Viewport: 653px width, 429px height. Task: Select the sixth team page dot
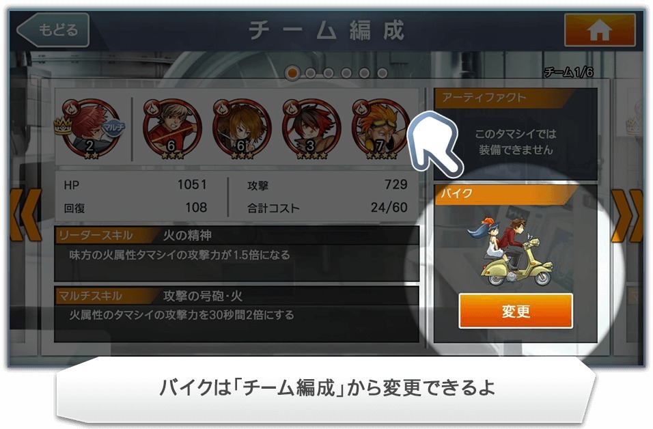click(382, 73)
